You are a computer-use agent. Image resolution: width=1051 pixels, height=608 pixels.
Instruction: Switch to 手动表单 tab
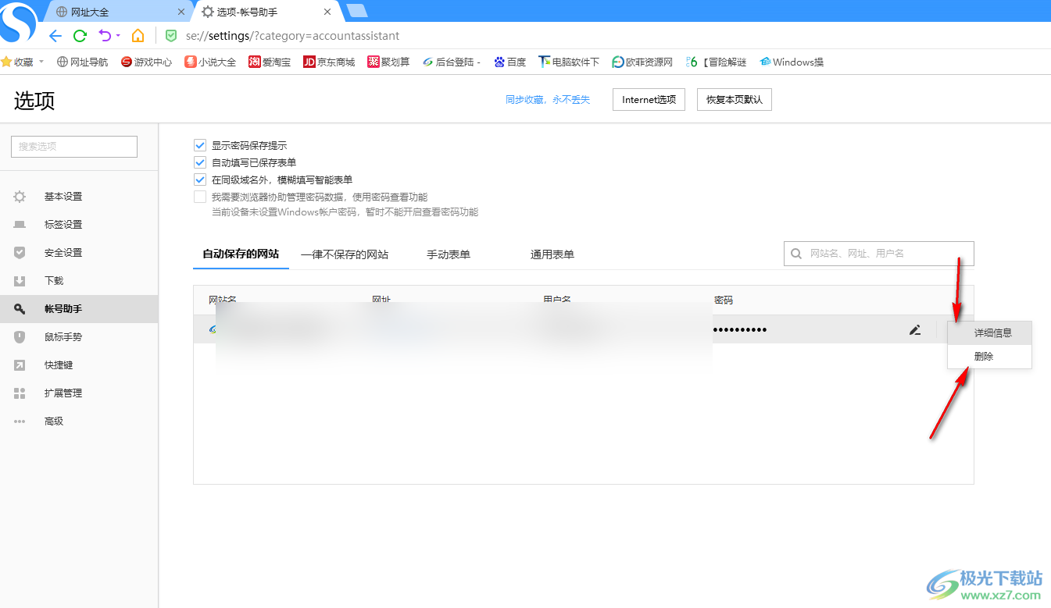tap(449, 254)
